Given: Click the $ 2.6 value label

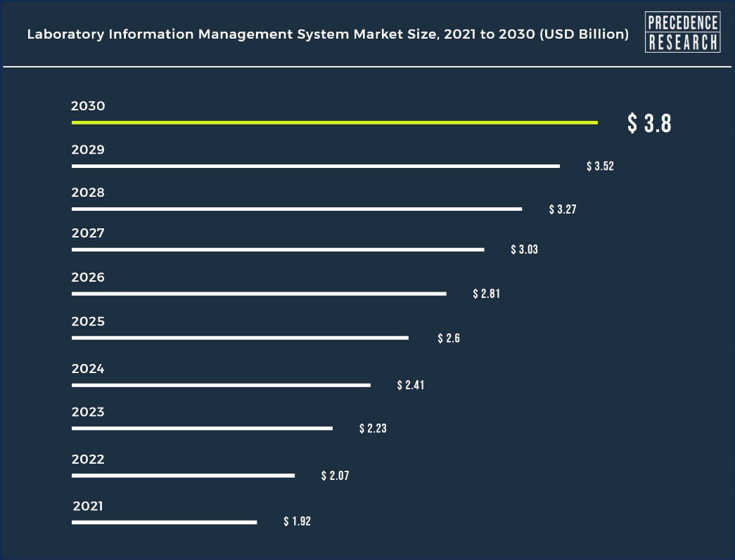Looking at the screenshot, I should [448, 338].
